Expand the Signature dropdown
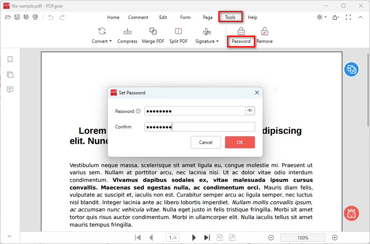The width and height of the screenshot is (370, 244). (x=207, y=42)
